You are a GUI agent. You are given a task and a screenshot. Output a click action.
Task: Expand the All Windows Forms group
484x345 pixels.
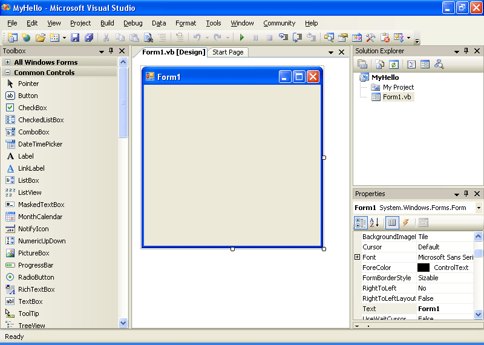click(x=7, y=62)
